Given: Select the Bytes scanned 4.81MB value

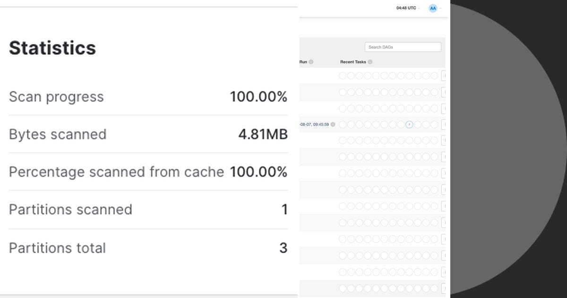Looking at the screenshot, I should 263,134.
